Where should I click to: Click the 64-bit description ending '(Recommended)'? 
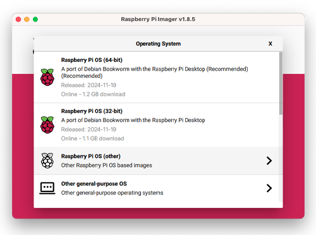coord(154,73)
